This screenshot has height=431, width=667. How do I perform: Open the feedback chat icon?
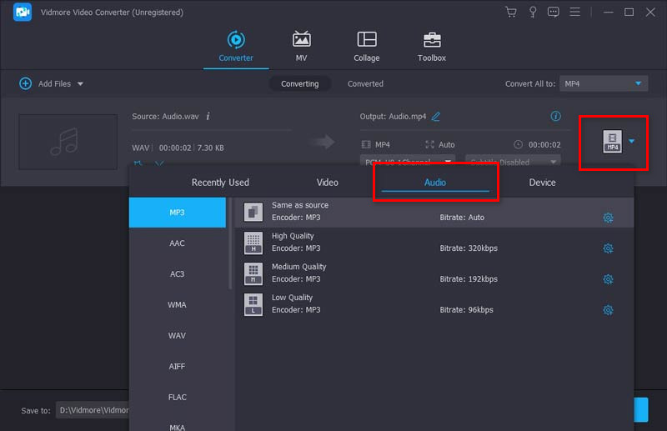553,12
